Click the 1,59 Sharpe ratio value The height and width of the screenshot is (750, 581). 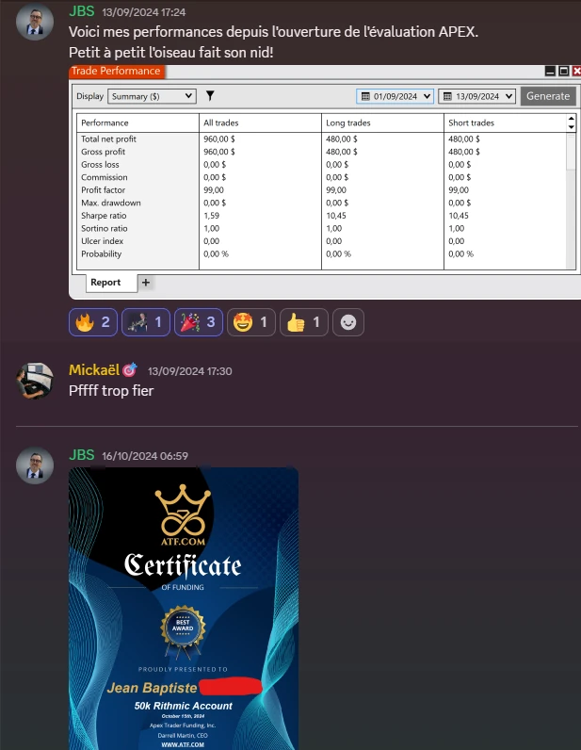tap(211, 216)
